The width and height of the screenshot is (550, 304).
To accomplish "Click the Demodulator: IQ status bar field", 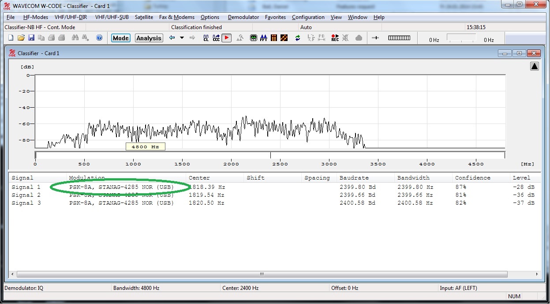I will [57, 288].
